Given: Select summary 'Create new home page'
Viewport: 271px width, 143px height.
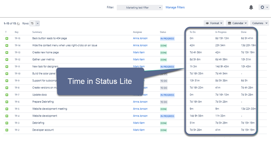Looking at the screenshot, I should [46, 52].
